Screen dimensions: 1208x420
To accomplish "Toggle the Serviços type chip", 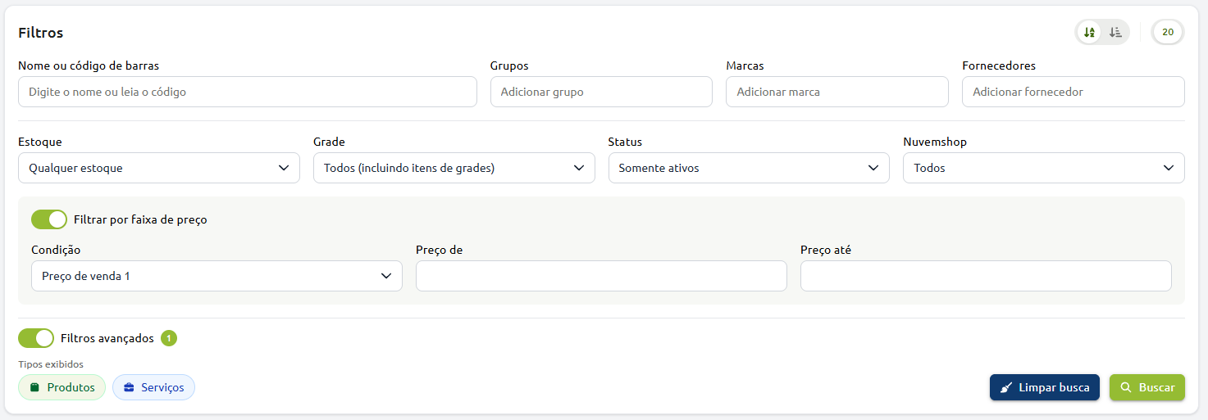I will 153,387.
